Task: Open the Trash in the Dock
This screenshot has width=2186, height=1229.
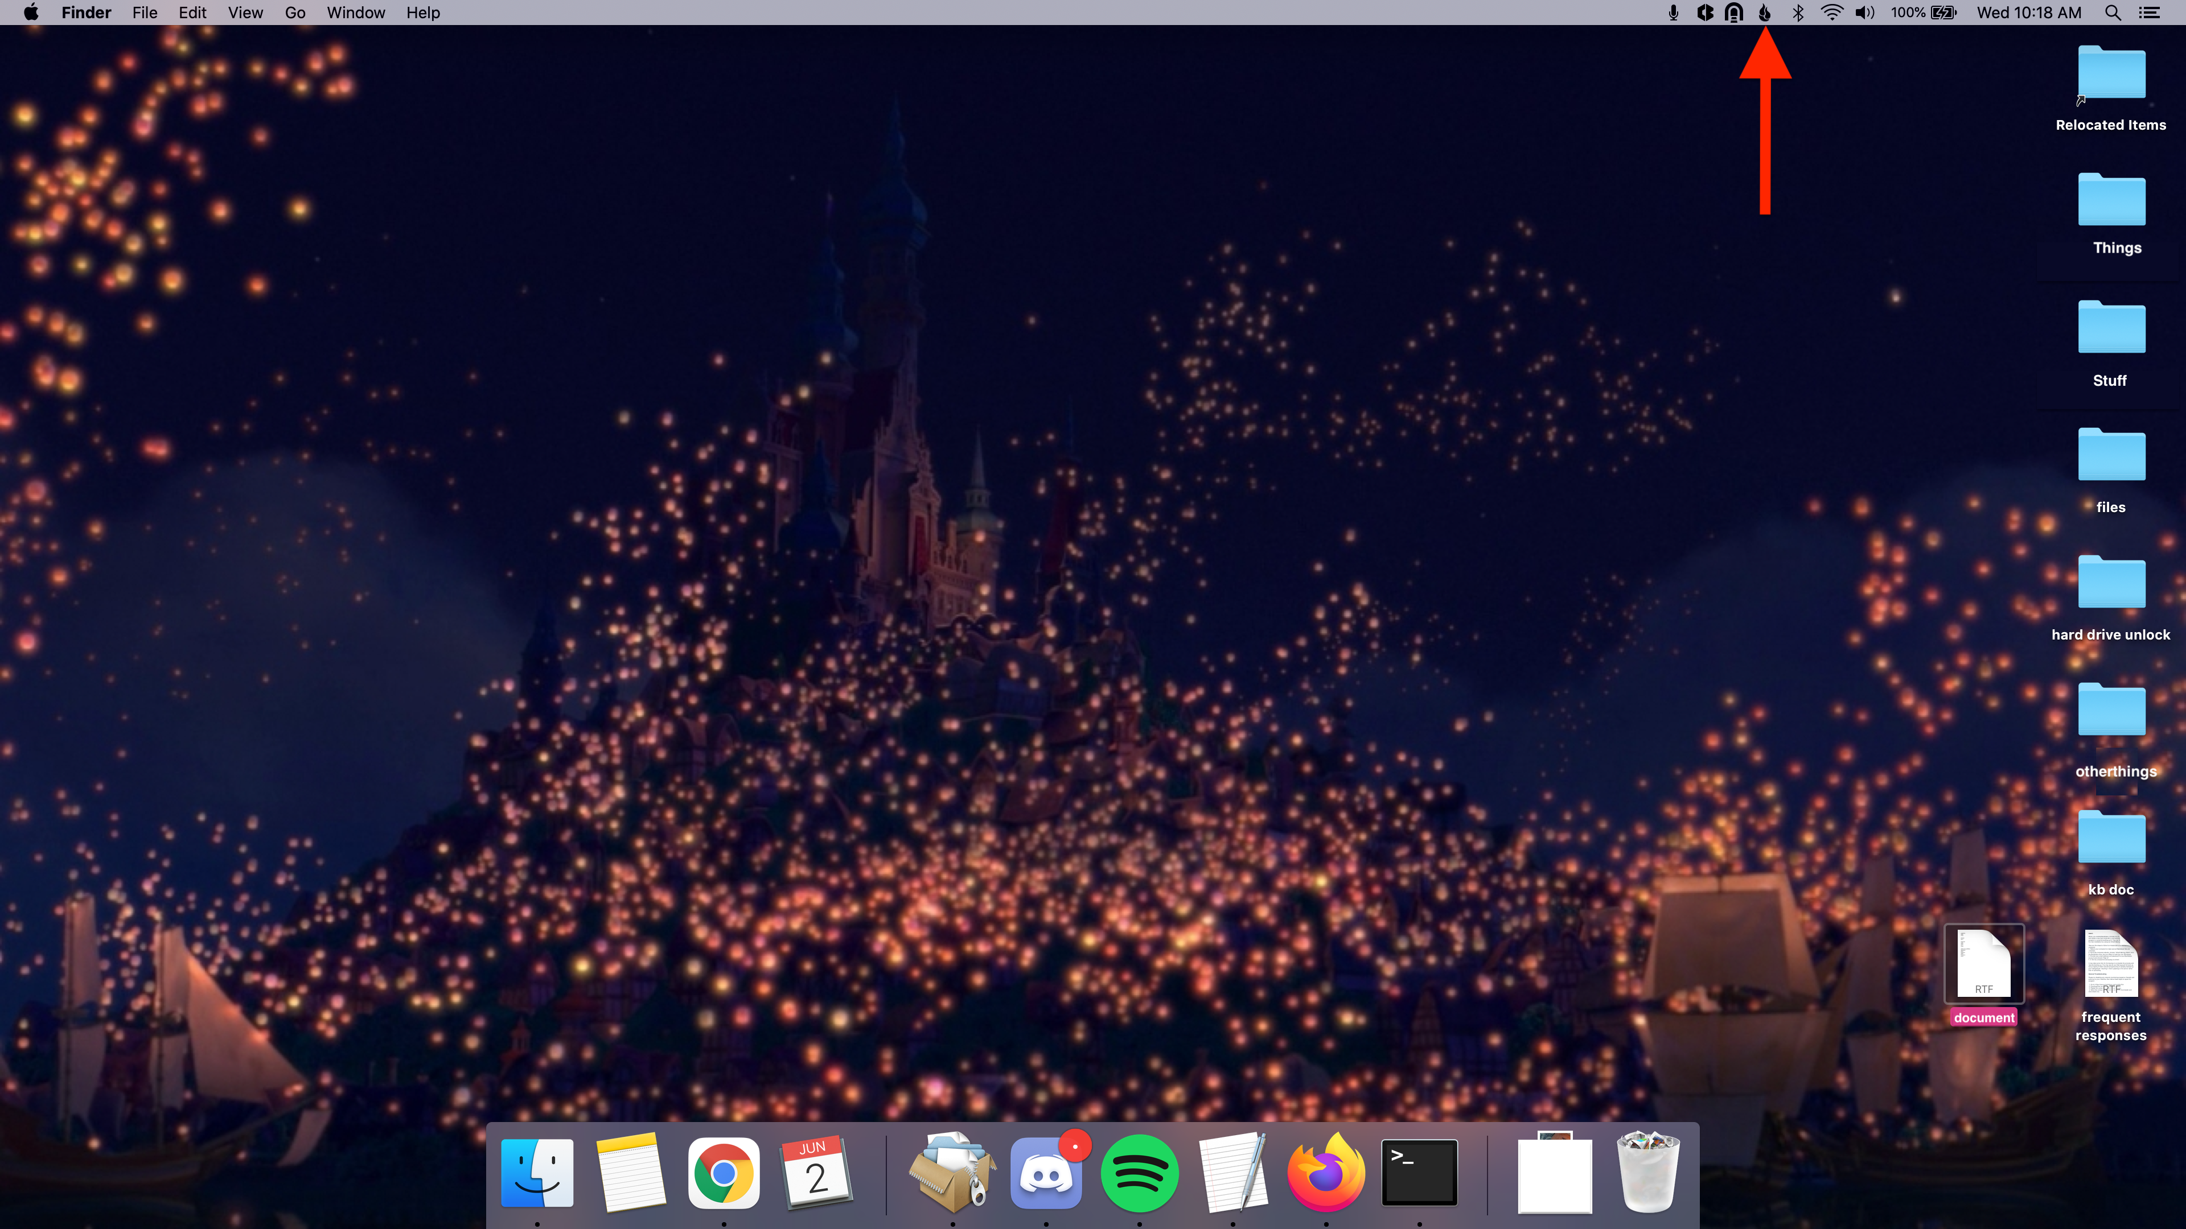Action: point(1648,1173)
